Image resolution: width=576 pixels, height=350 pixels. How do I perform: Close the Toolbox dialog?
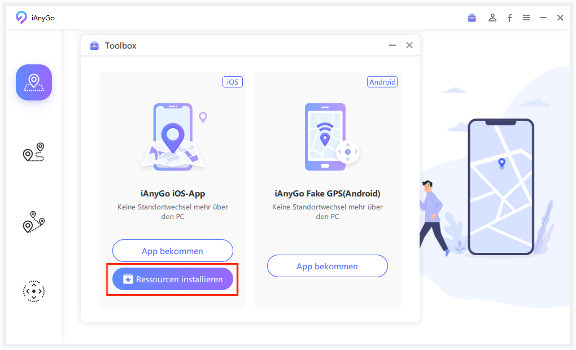pyautogui.click(x=409, y=45)
